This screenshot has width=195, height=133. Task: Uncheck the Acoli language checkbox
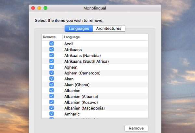coord(51,44)
